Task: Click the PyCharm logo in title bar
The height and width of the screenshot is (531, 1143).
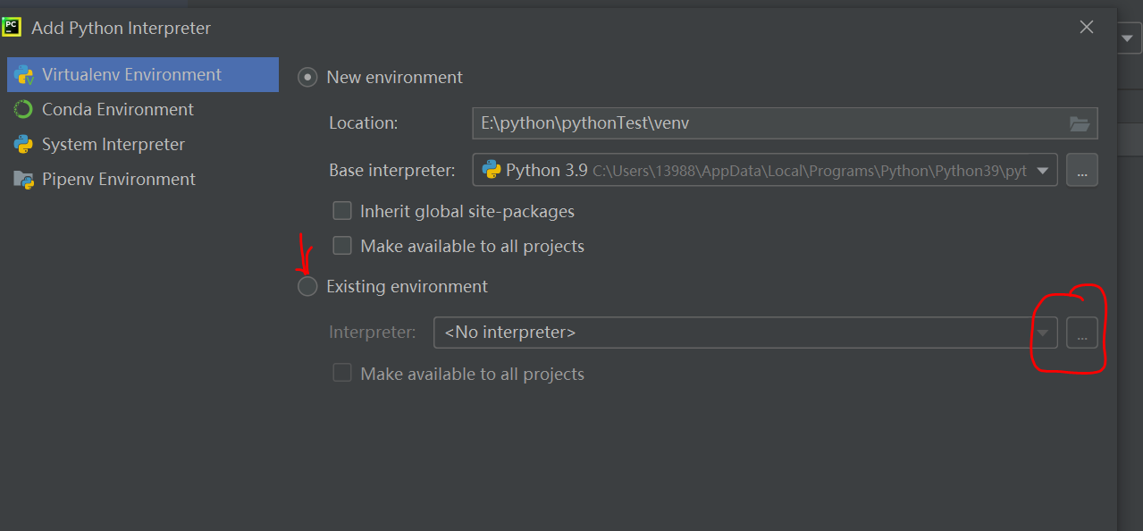Action: coord(12,27)
